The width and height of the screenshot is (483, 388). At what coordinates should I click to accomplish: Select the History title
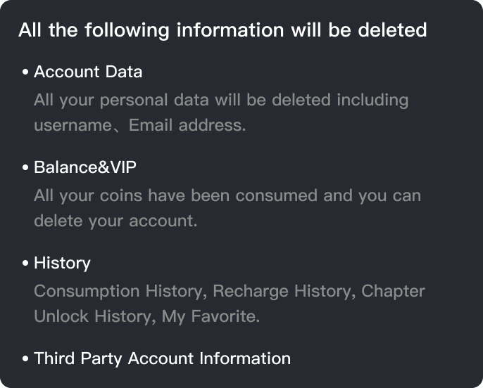tap(62, 264)
